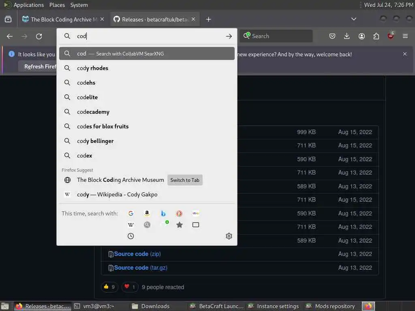The height and width of the screenshot is (311, 415).
Task: Choose suggestion 'codes for blox fruits'
Action: click(x=147, y=126)
